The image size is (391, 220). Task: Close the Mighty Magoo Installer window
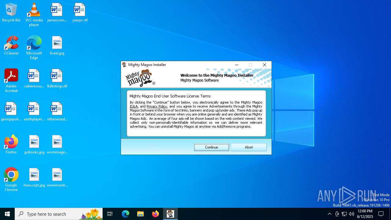click(265, 65)
